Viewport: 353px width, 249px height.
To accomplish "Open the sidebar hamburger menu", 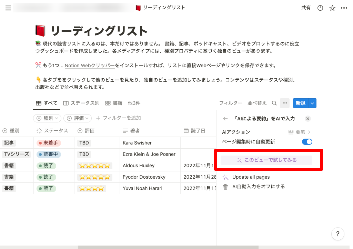I will [x=8, y=8].
